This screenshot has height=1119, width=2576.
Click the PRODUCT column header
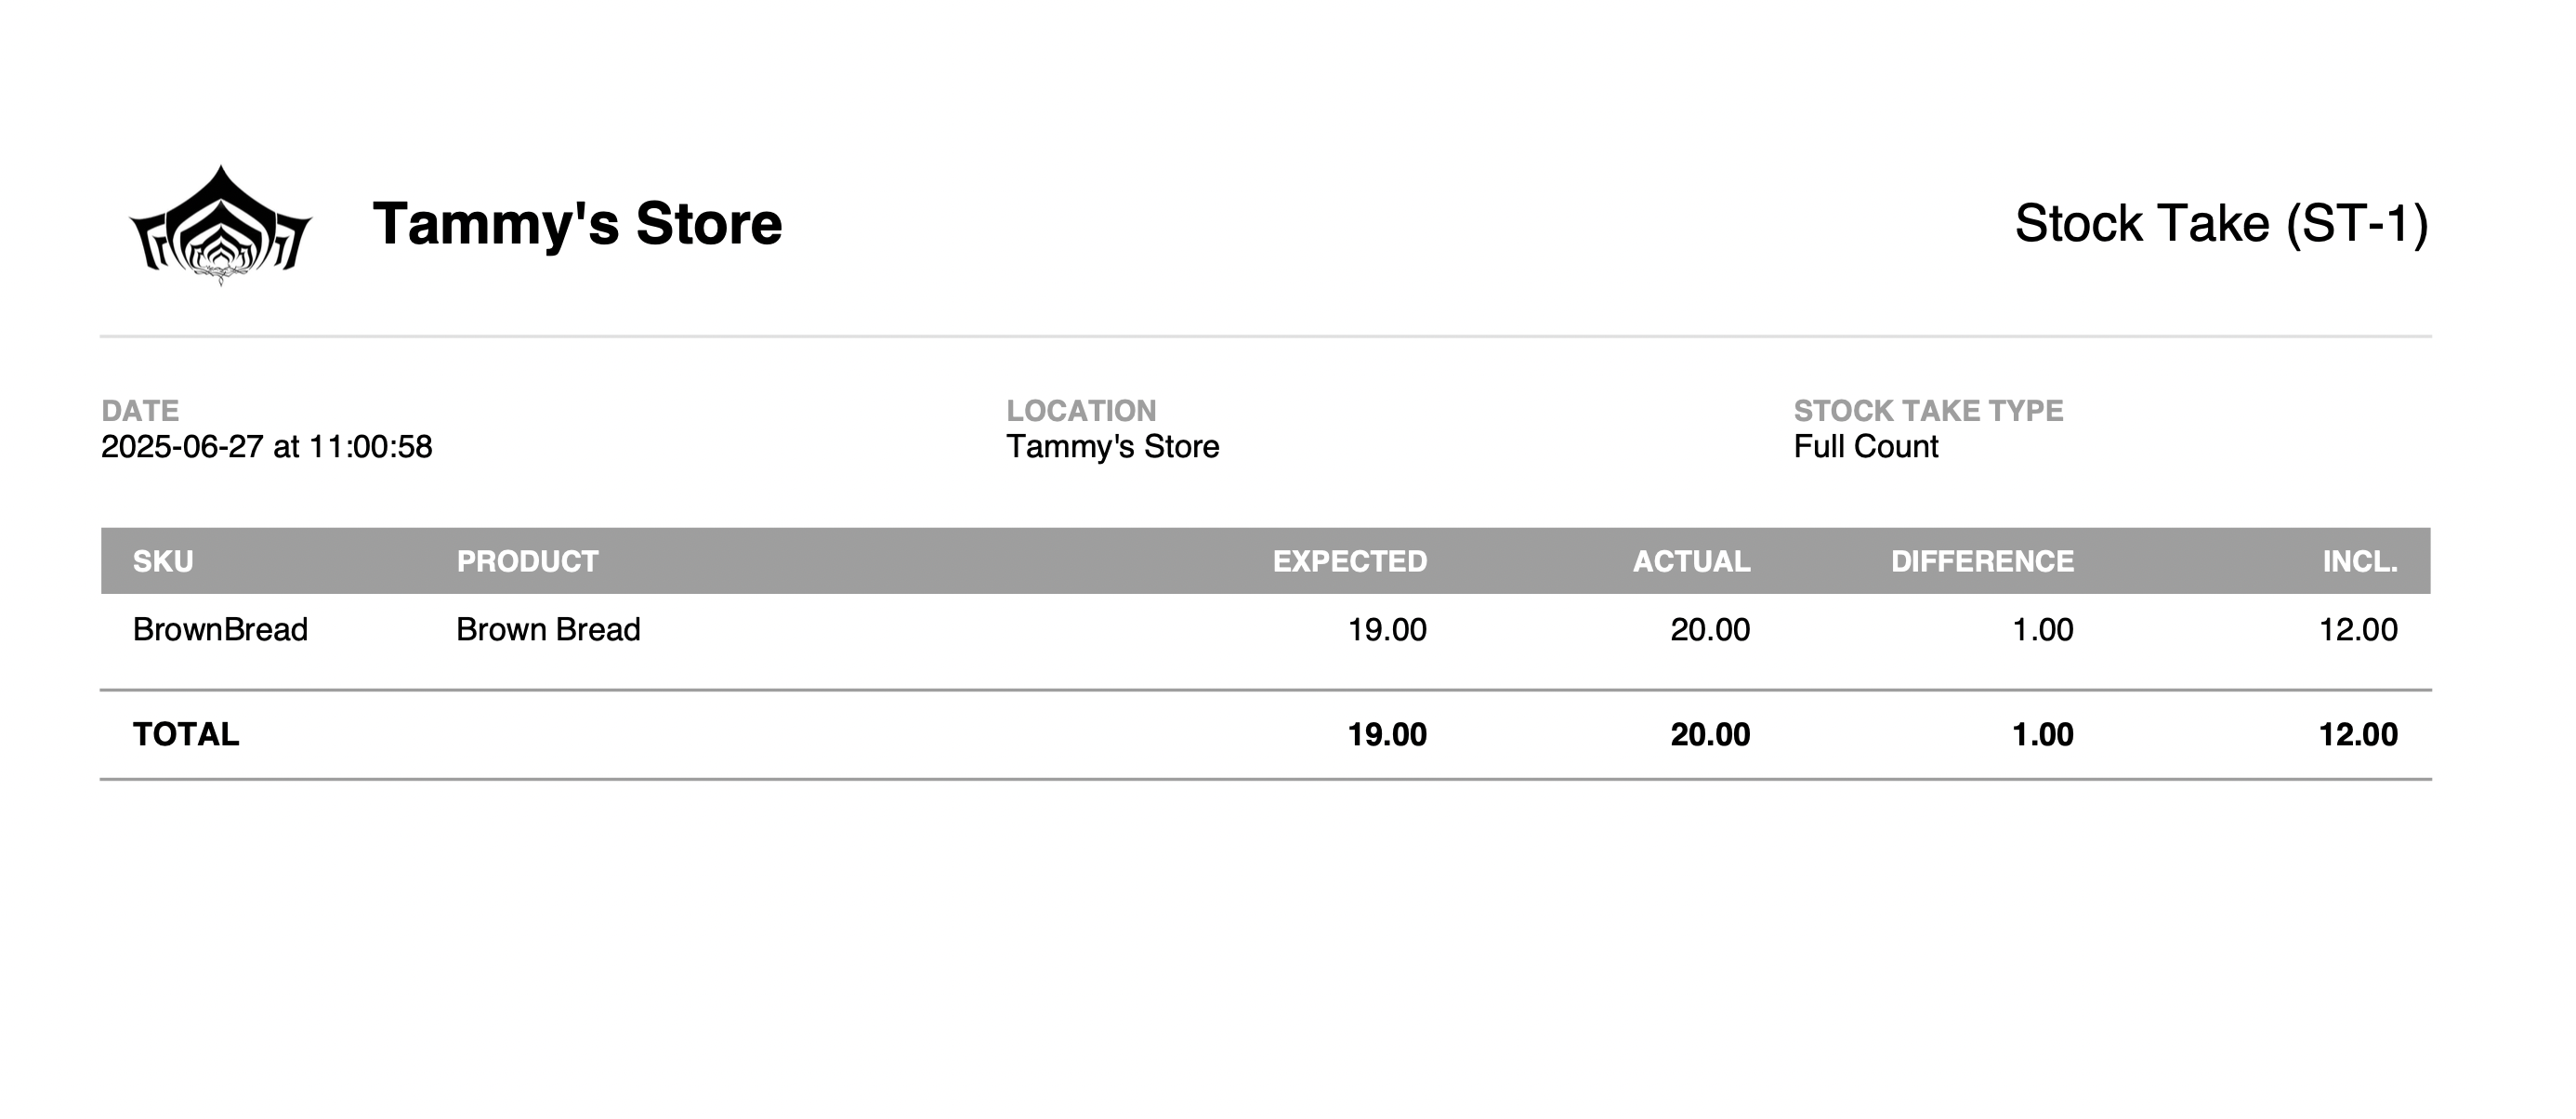click(x=527, y=561)
